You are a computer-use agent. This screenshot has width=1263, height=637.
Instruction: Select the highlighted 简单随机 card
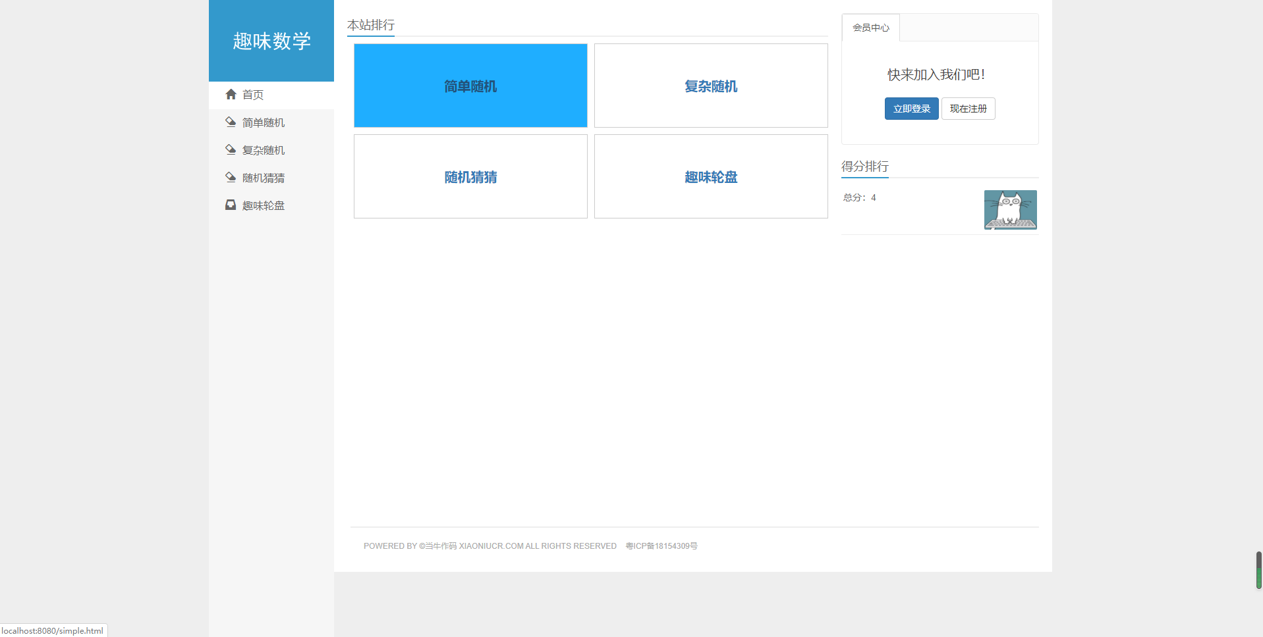pyautogui.click(x=470, y=86)
